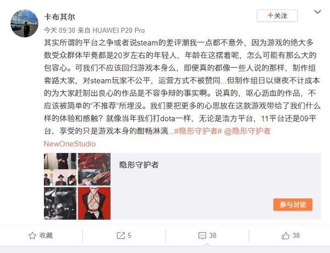Follow the user with +关注 button
Image resolution: width=330 pixels, height=253 pixels.
pos(277,15)
